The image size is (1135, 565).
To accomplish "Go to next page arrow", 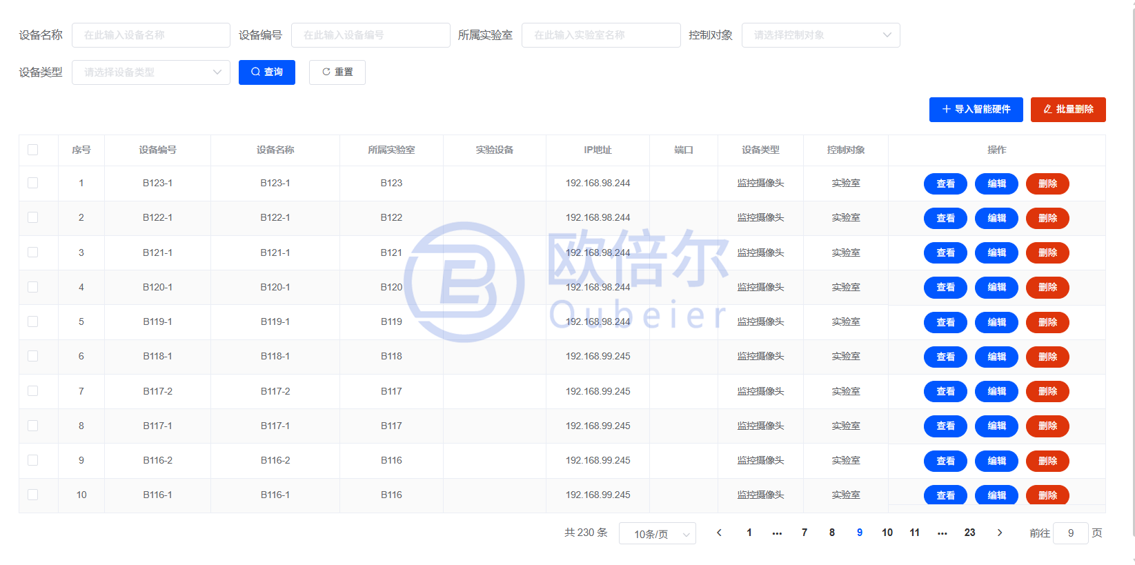I will tap(1000, 533).
